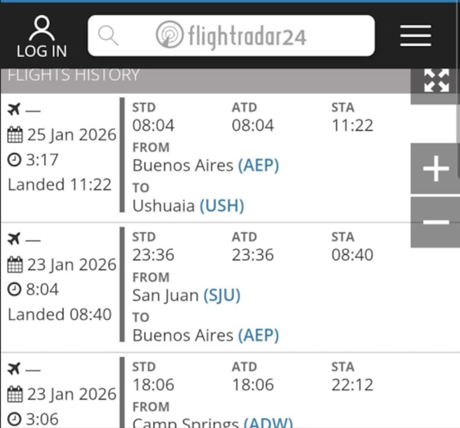Open the San Juan (SJU) airport link
The image size is (460, 428).
(221, 296)
